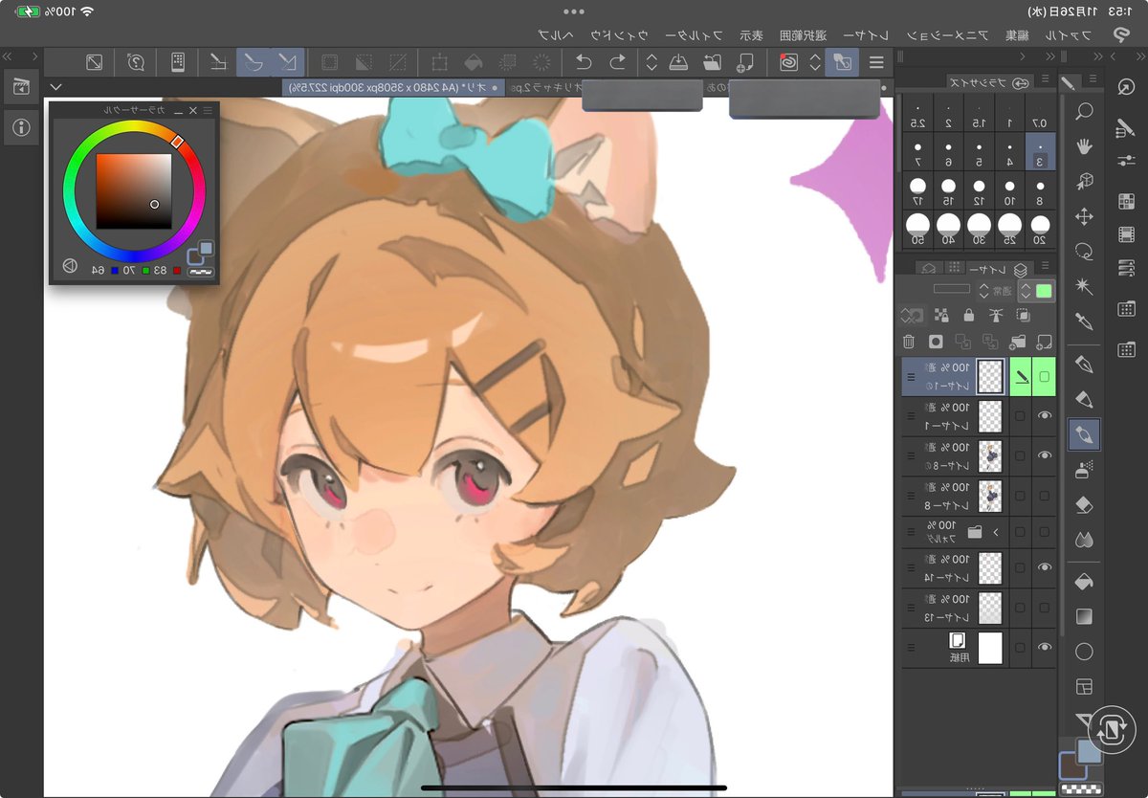Pick a shade in the color wheel's square
This screenshot has height=798, width=1148.
click(x=134, y=191)
